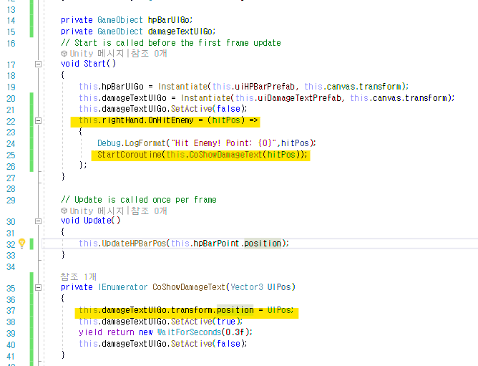This screenshot has height=366, width=478.
Task: Place cursor on 'hpBarUIGo' field declaration
Action: pyautogui.click(x=169, y=20)
